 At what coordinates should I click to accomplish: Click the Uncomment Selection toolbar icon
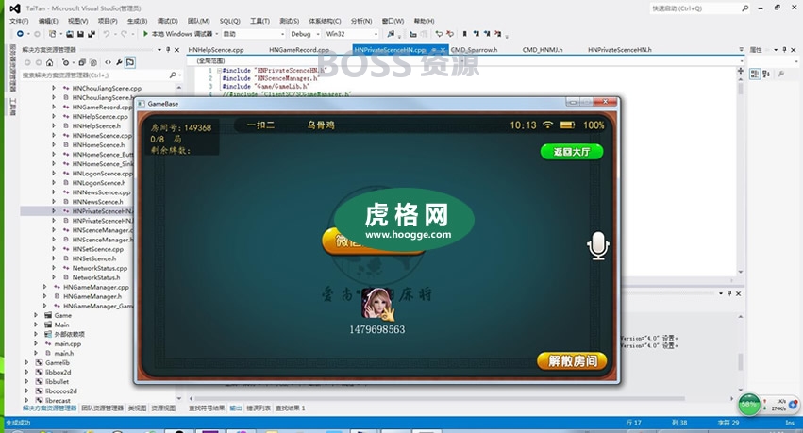(x=450, y=34)
